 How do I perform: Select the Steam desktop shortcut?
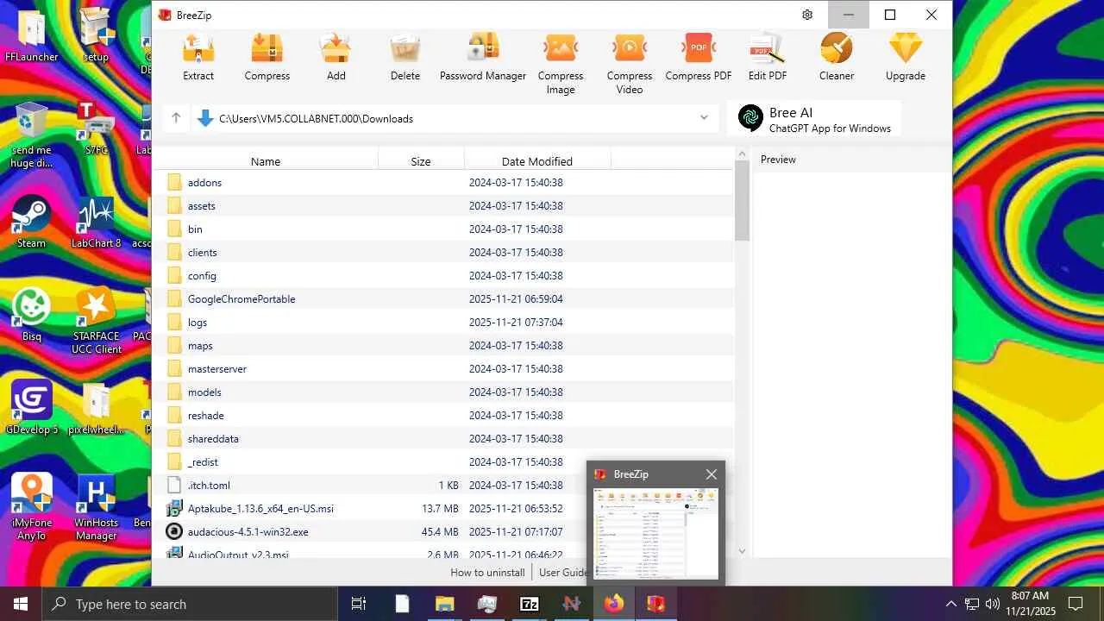(32, 222)
